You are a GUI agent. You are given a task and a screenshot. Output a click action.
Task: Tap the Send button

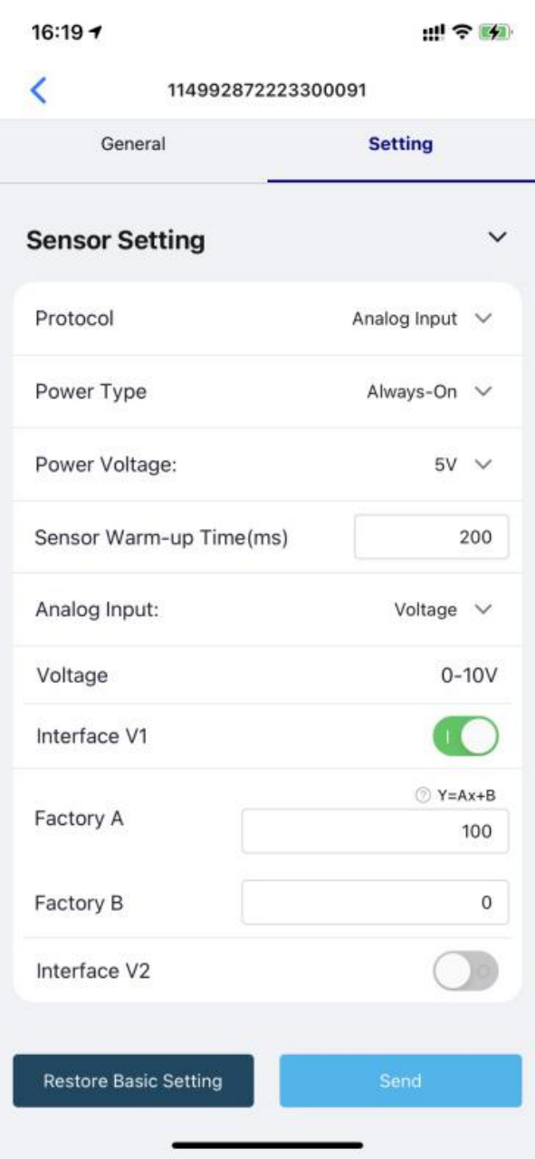coord(400,1080)
